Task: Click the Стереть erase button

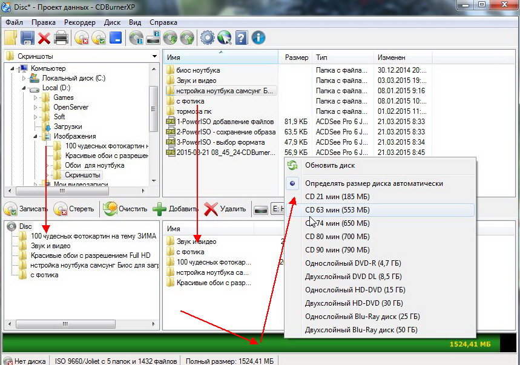Action: [74, 209]
